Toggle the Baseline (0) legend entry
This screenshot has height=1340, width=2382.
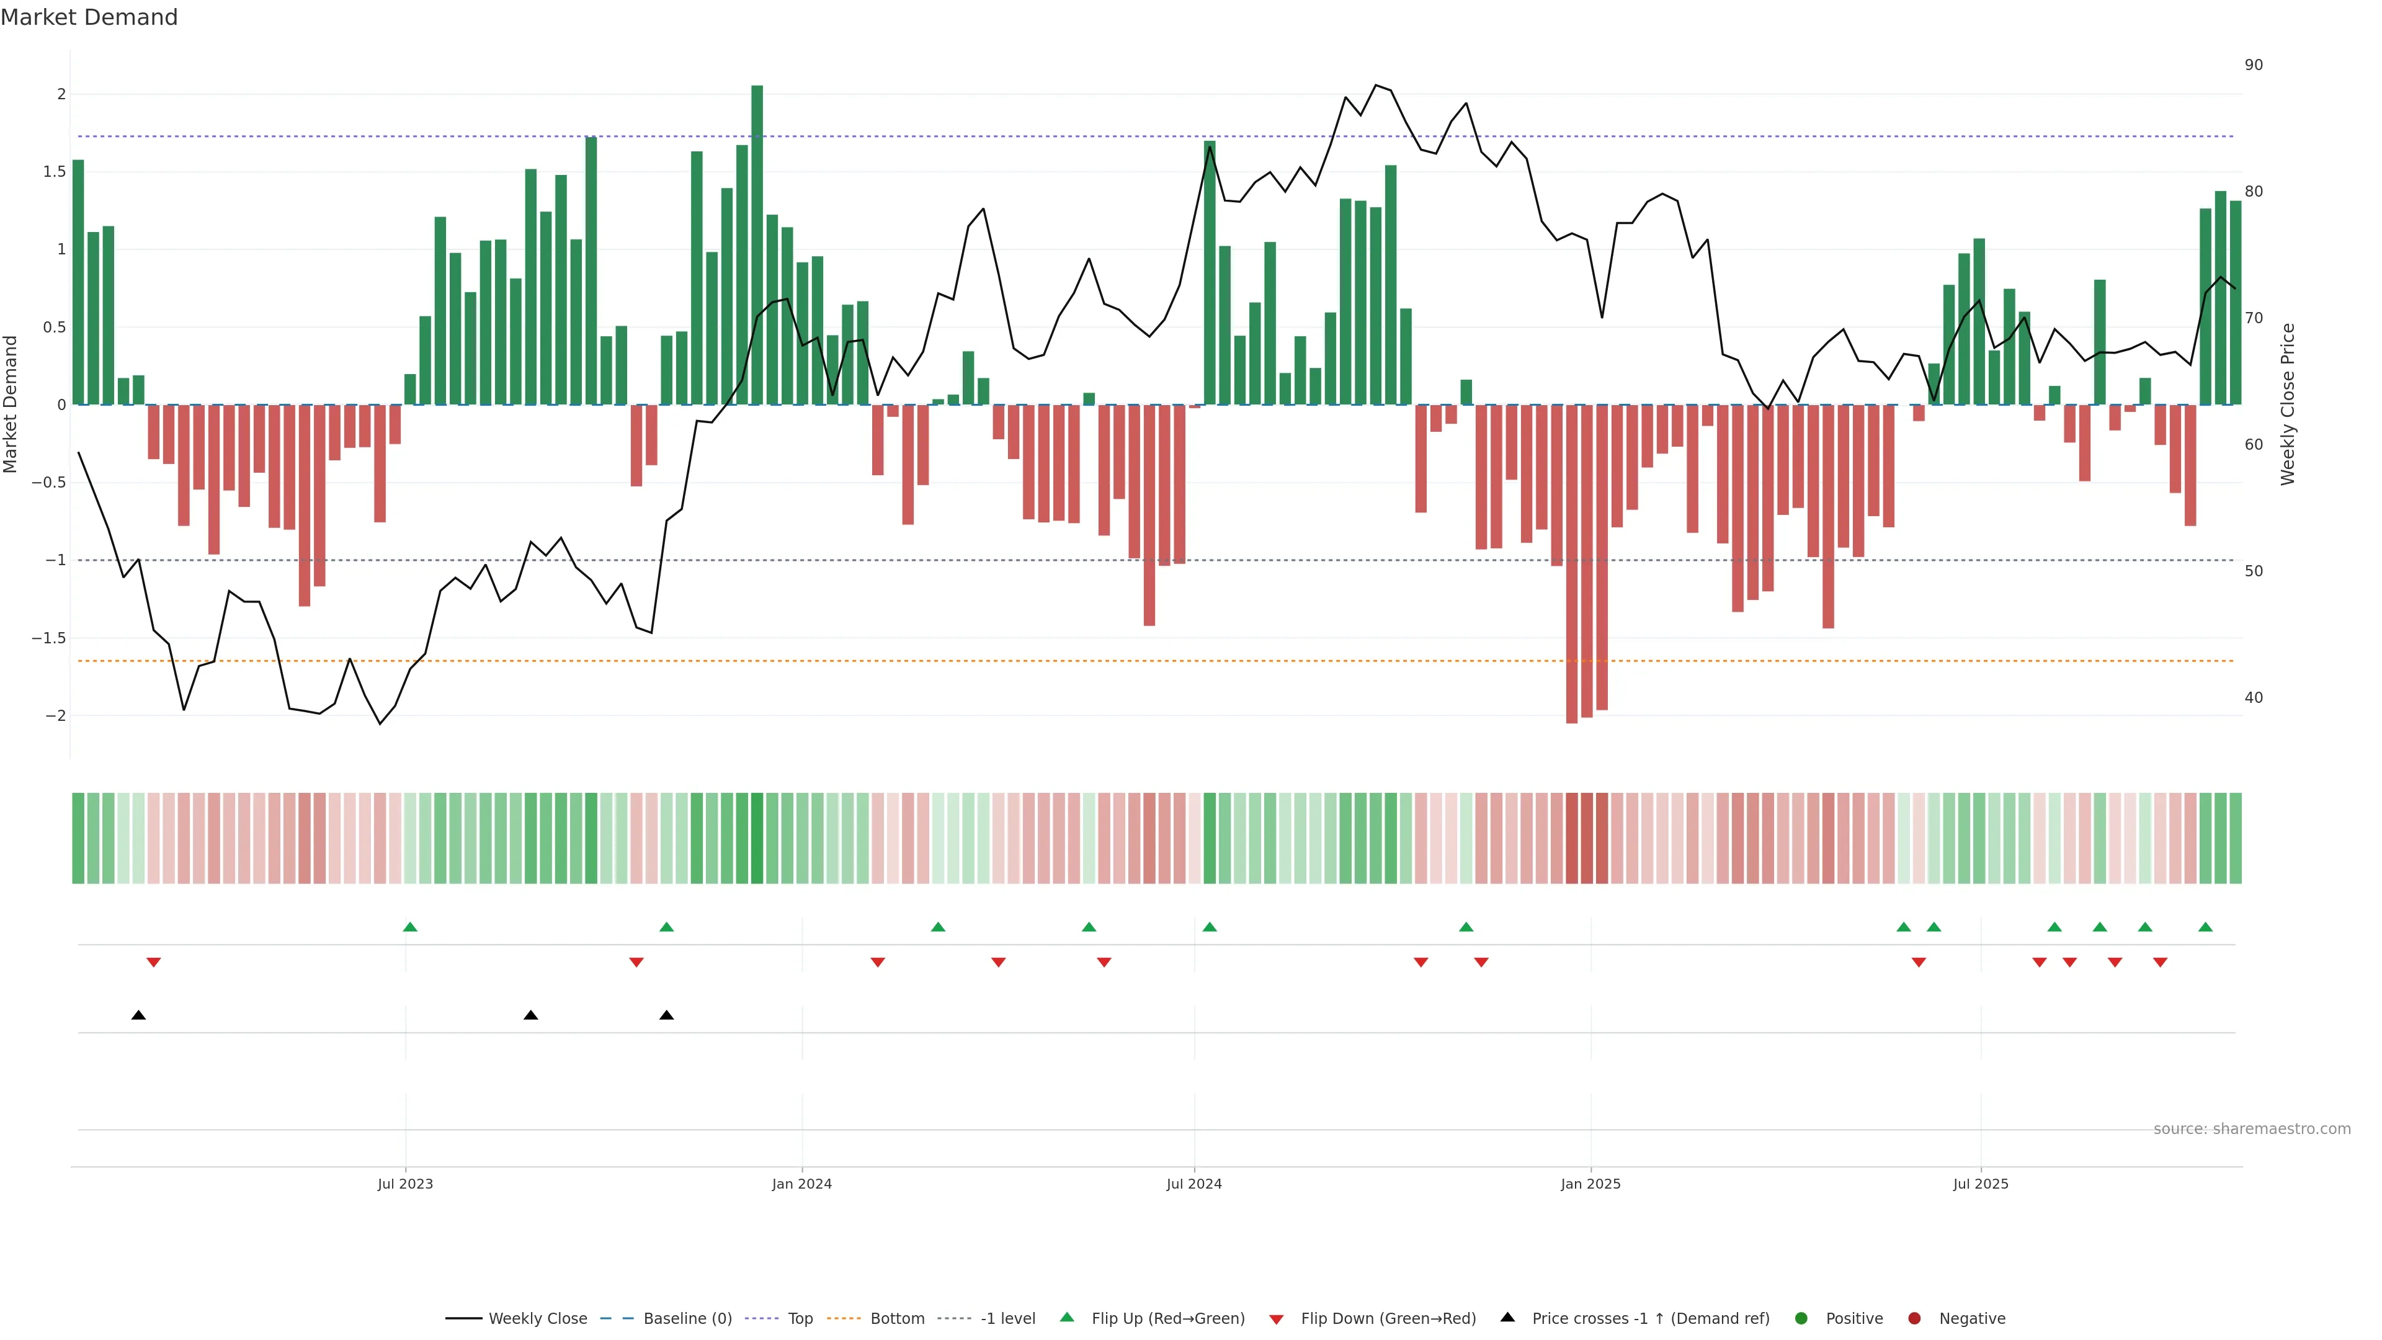pyautogui.click(x=687, y=1319)
